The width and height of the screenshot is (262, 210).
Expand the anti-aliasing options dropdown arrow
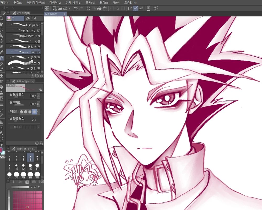(x=39, y=112)
